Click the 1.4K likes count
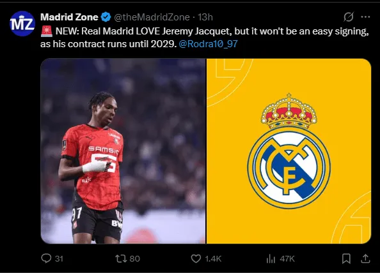Screen dimensions: 380x273 (x=213, y=259)
